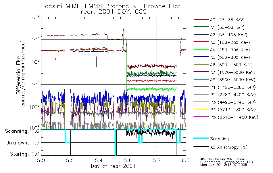Viewport: 273px width, 173px height.
Task: Click the P4 (5740-7890 KeV) legend label
Action: [233, 110]
